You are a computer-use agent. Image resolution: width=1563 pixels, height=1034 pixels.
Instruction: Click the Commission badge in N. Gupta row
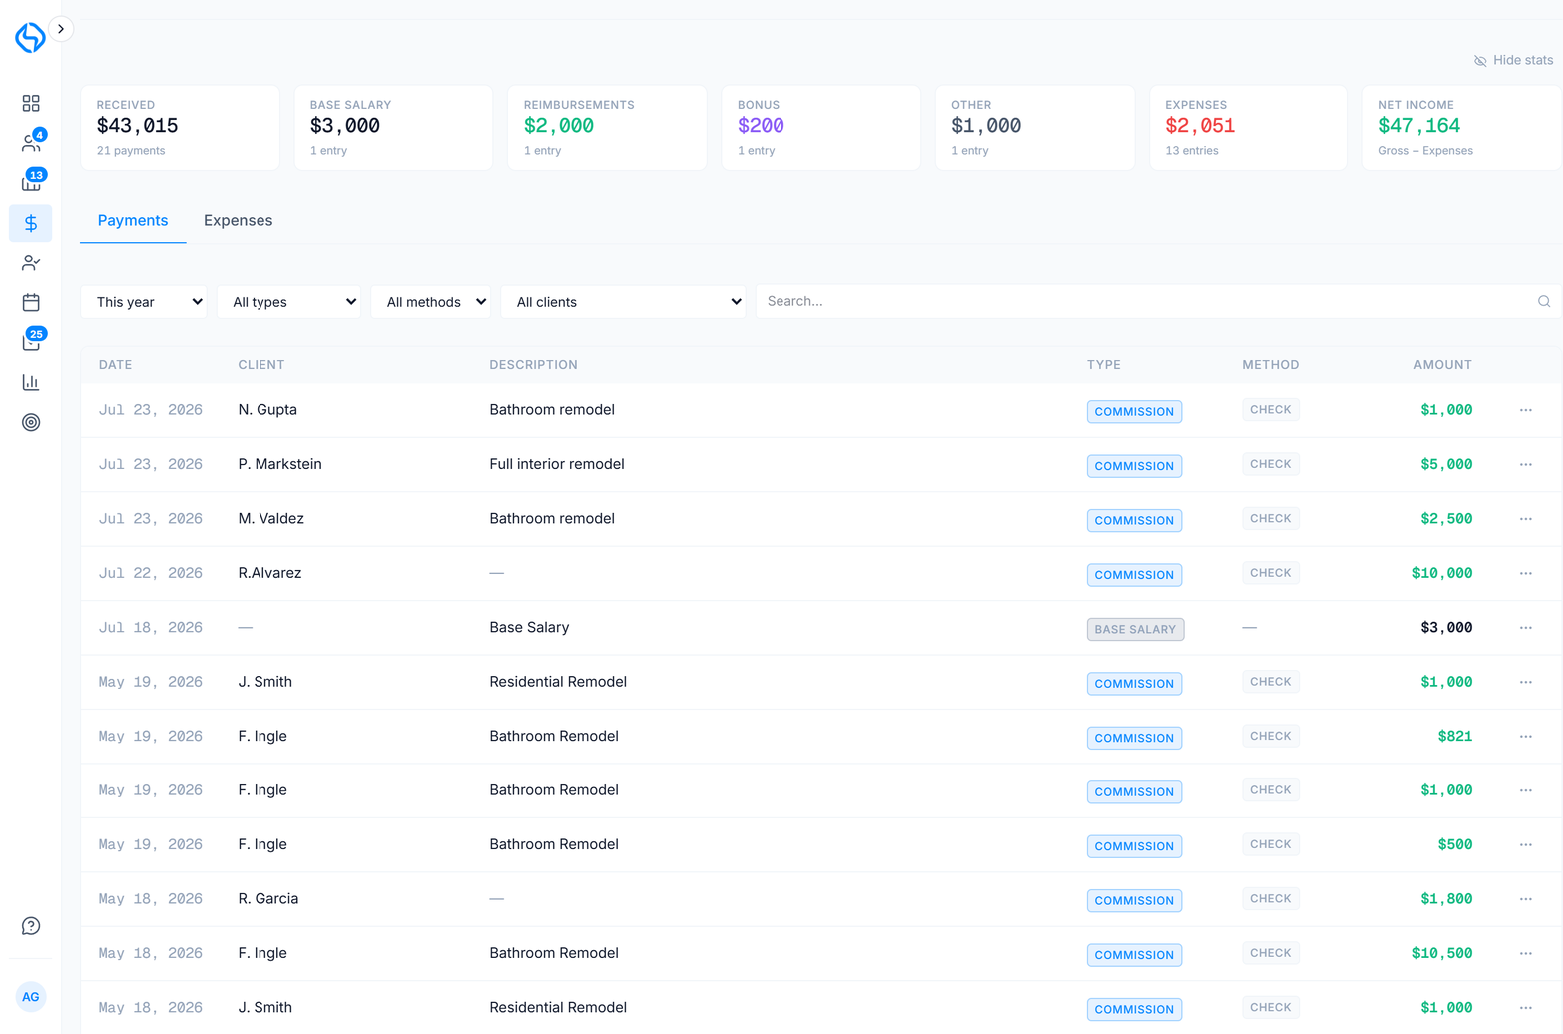[x=1134, y=411]
